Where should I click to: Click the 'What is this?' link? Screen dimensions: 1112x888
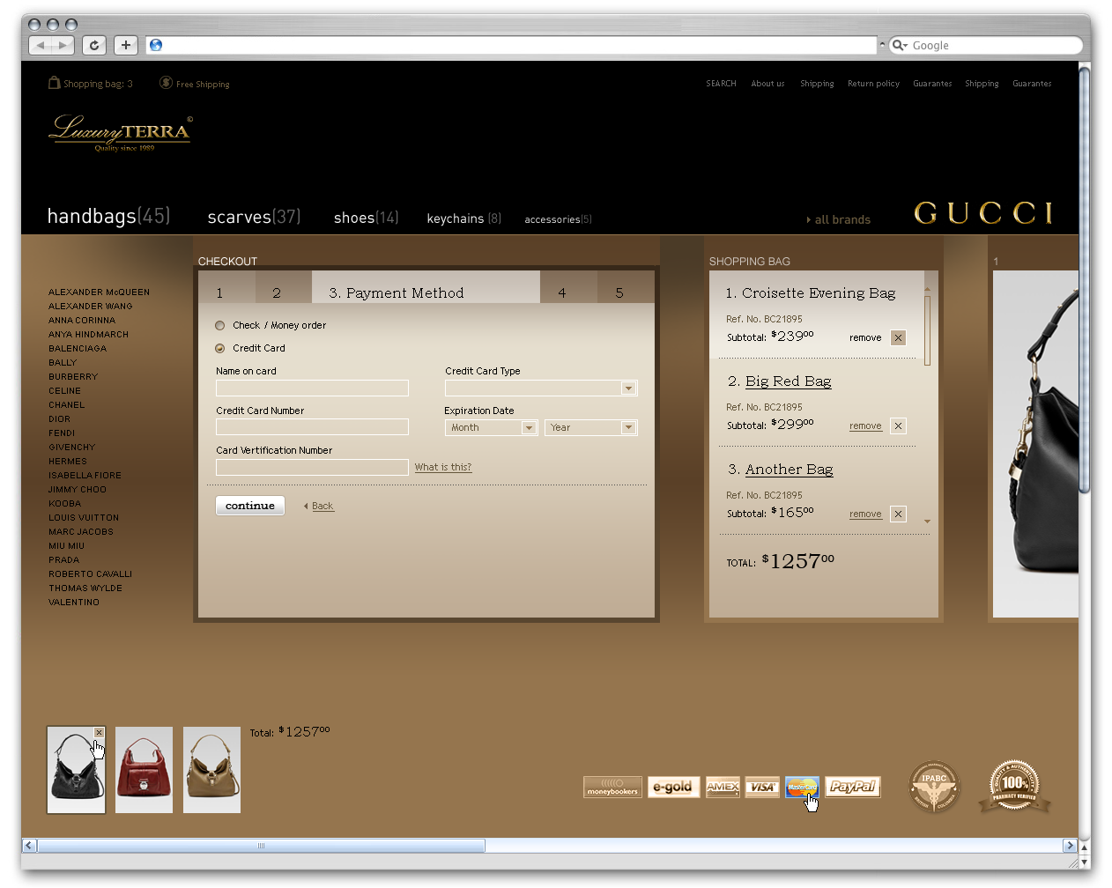443,467
